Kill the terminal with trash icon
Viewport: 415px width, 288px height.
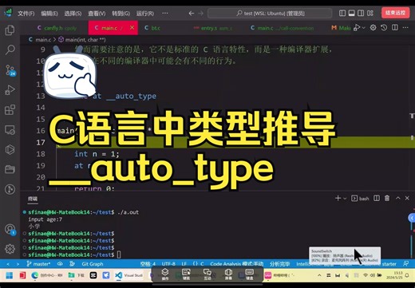pos(387,198)
